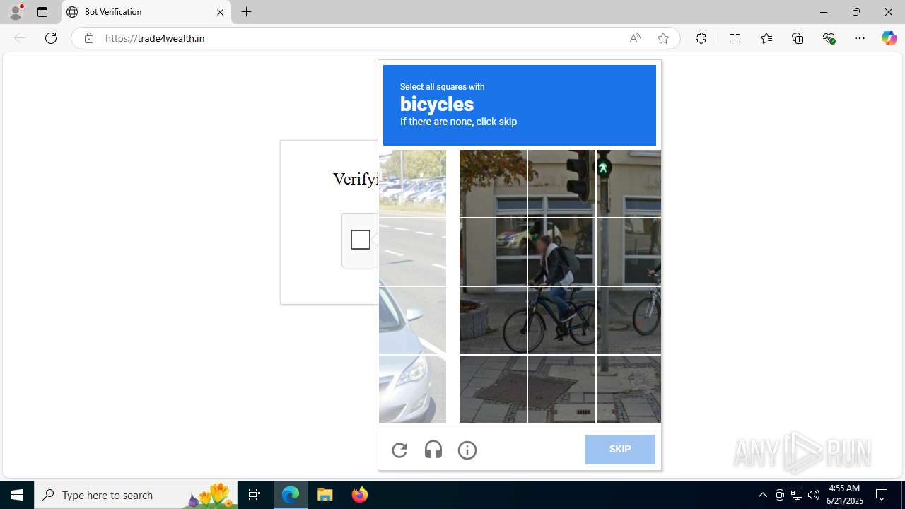Open Collections panel
The width and height of the screenshot is (905, 509).
pyautogui.click(x=798, y=38)
